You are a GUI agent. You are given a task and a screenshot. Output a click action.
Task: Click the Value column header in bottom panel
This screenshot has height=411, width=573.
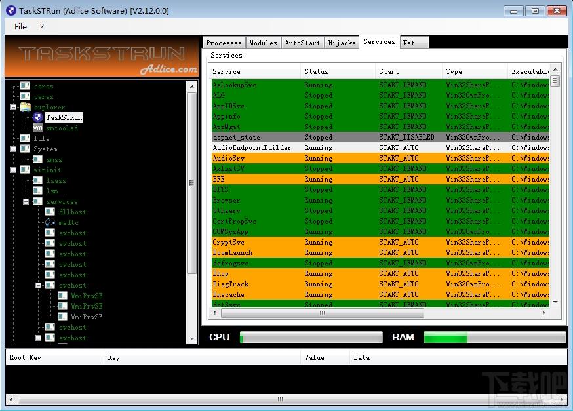(x=325, y=357)
